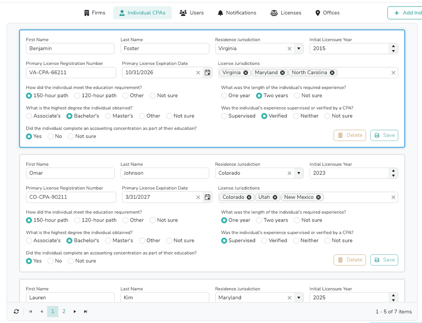Increase Benjamin's Initial Licensure Year
422x323 pixels.
coord(393,46)
